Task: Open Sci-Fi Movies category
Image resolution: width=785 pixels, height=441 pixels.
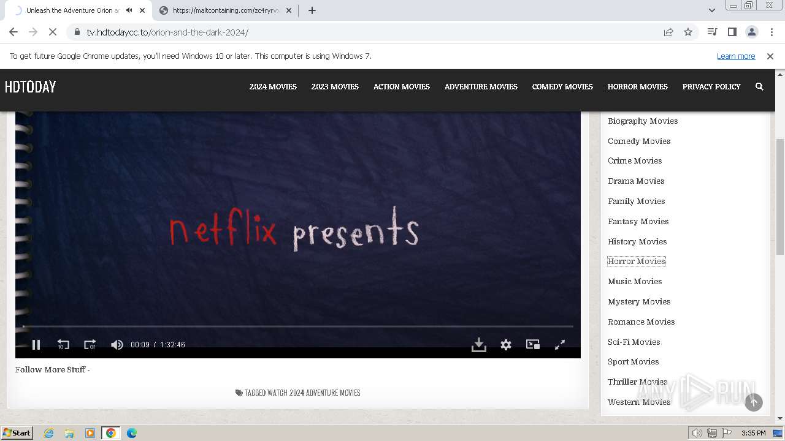Action: pyautogui.click(x=634, y=342)
